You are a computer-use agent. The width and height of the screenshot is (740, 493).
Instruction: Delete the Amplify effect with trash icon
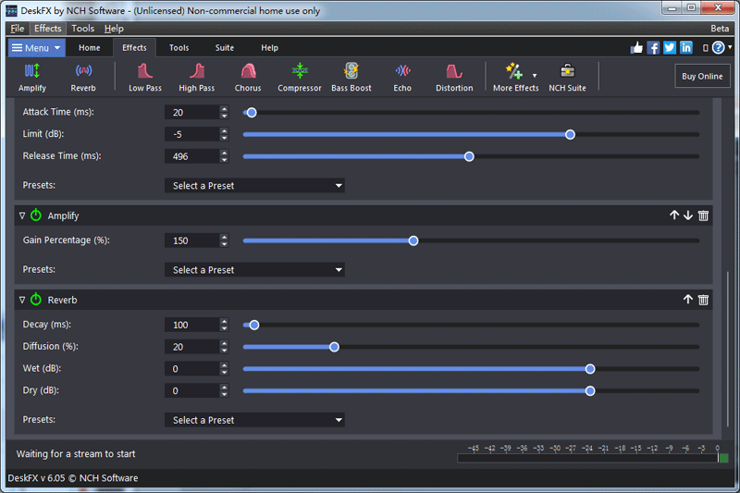(x=703, y=216)
